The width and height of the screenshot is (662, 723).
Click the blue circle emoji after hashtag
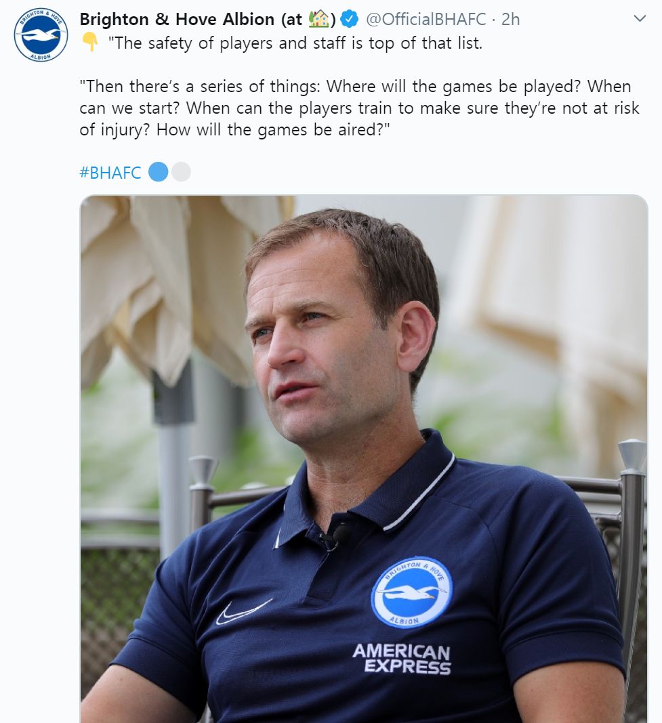coord(158,172)
